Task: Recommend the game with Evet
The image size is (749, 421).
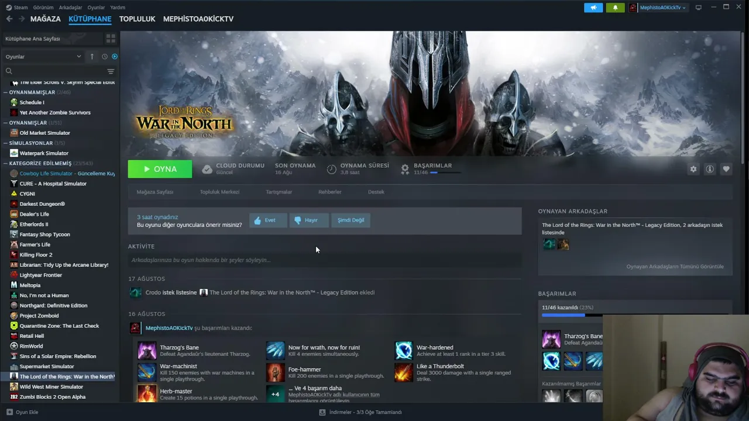Action: click(268, 220)
